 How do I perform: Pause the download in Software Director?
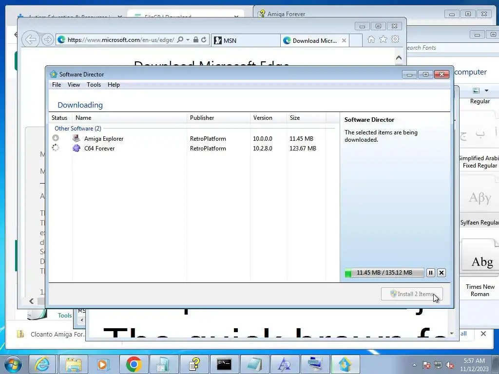431,273
